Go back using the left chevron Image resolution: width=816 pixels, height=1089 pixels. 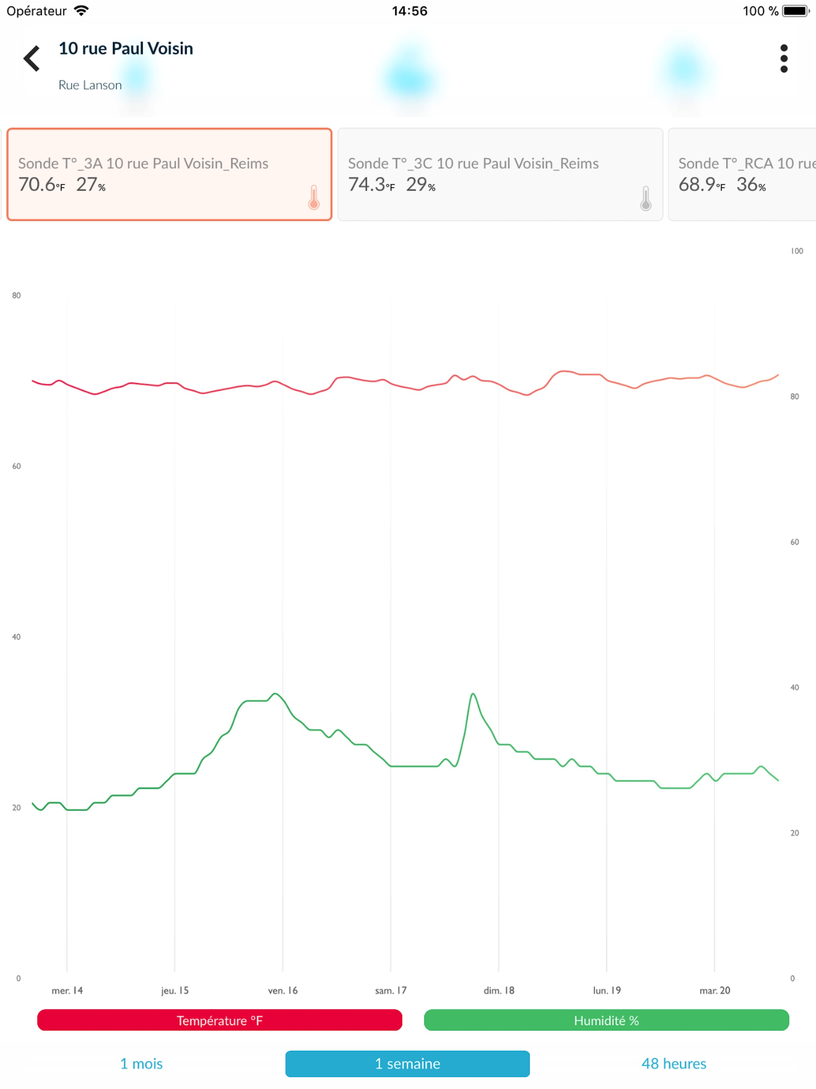(x=31, y=59)
